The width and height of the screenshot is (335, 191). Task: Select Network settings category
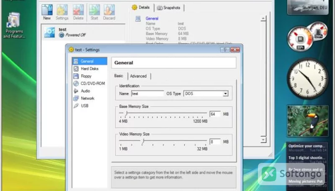90,98
